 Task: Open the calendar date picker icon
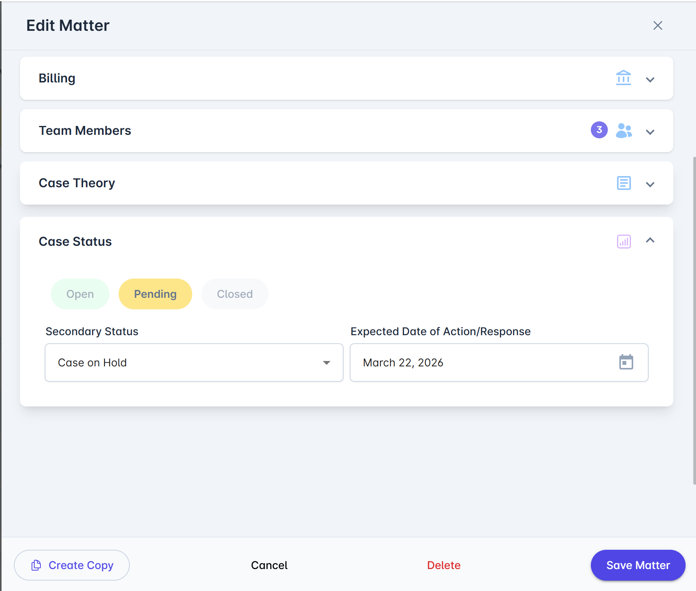coord(626,362)
